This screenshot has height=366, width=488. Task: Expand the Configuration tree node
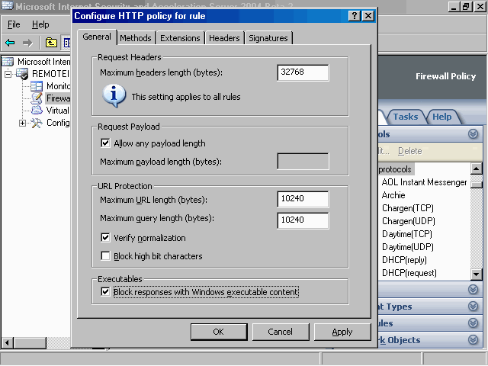coord(22,123)
